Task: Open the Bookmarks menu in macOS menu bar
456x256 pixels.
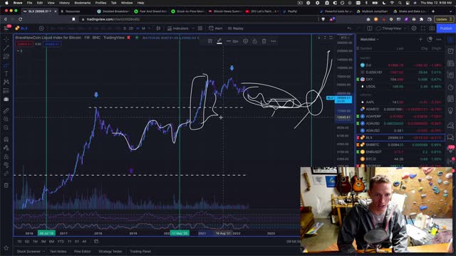Action: [x=83, y=3]
